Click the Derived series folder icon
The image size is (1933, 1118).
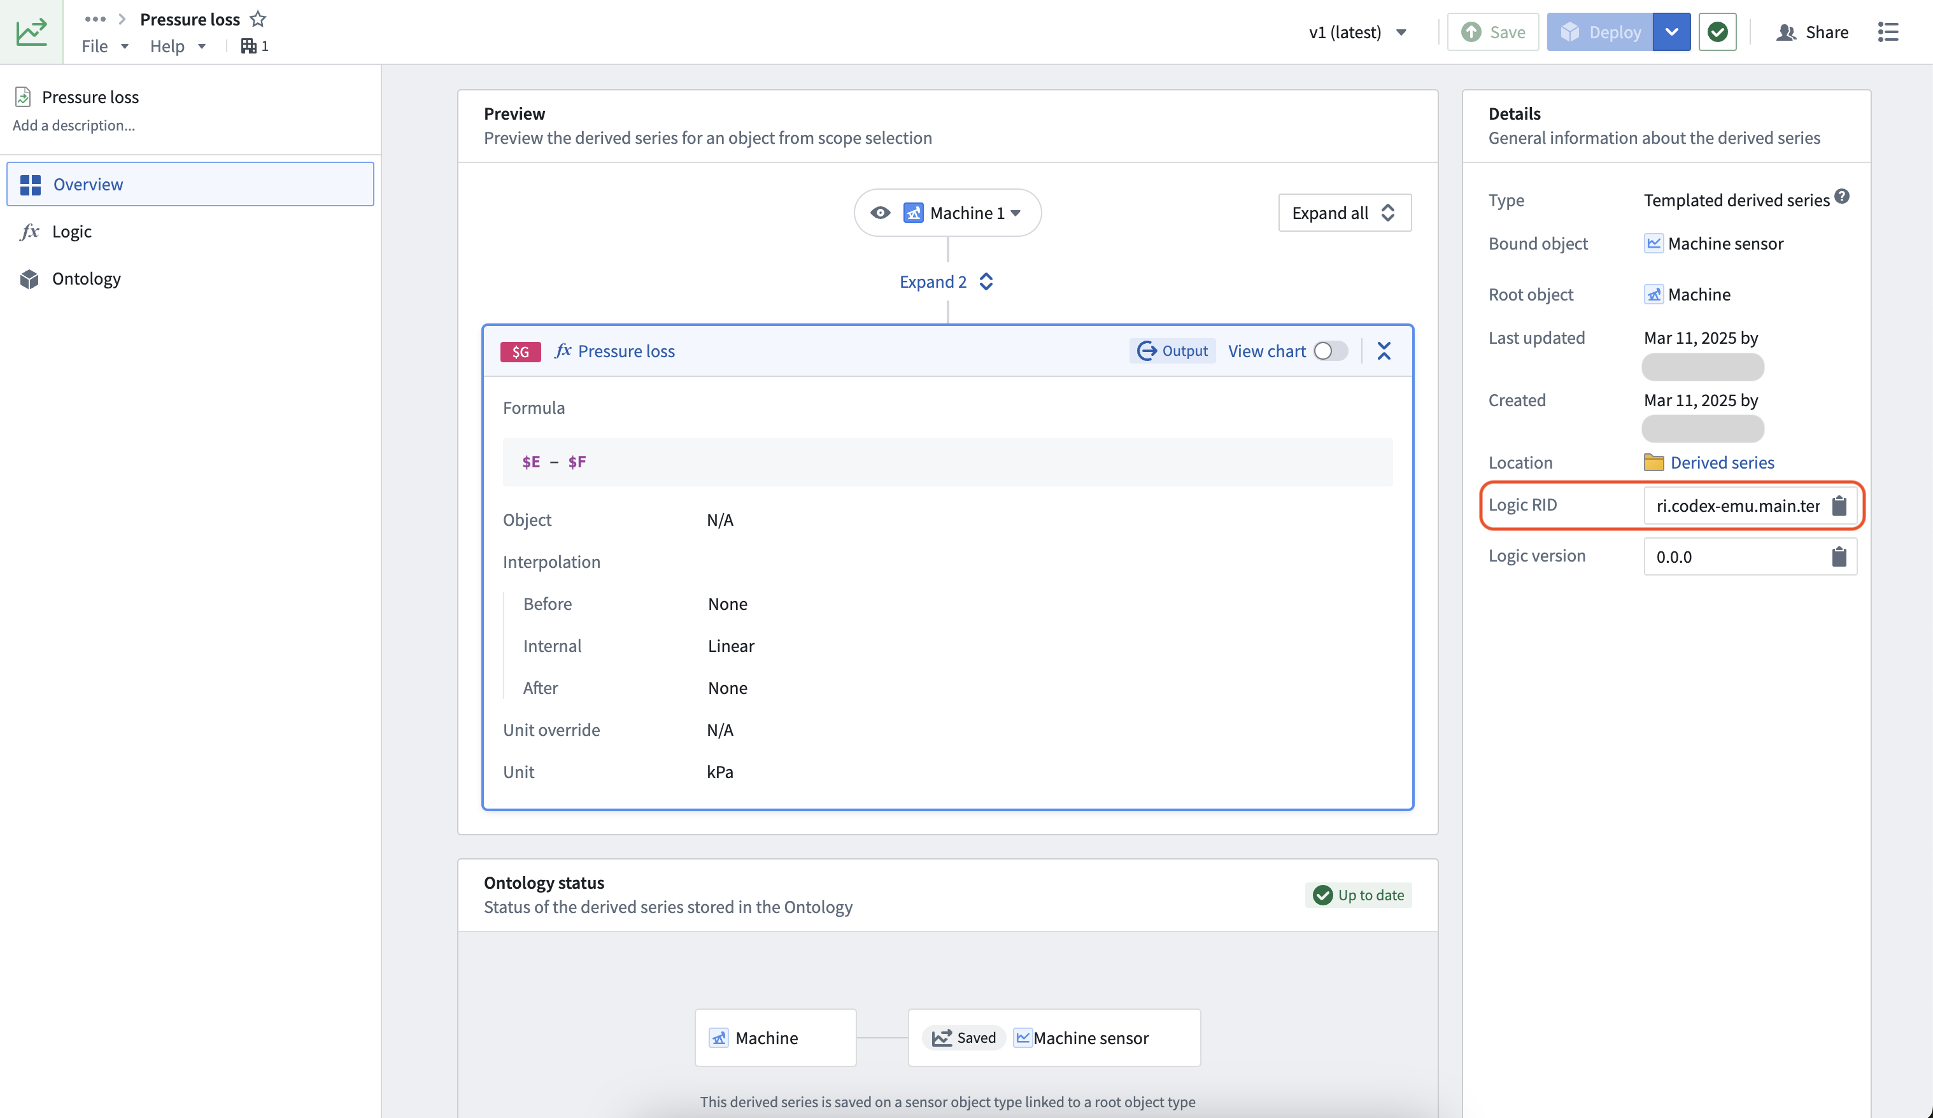click(x=1653, y=462)
